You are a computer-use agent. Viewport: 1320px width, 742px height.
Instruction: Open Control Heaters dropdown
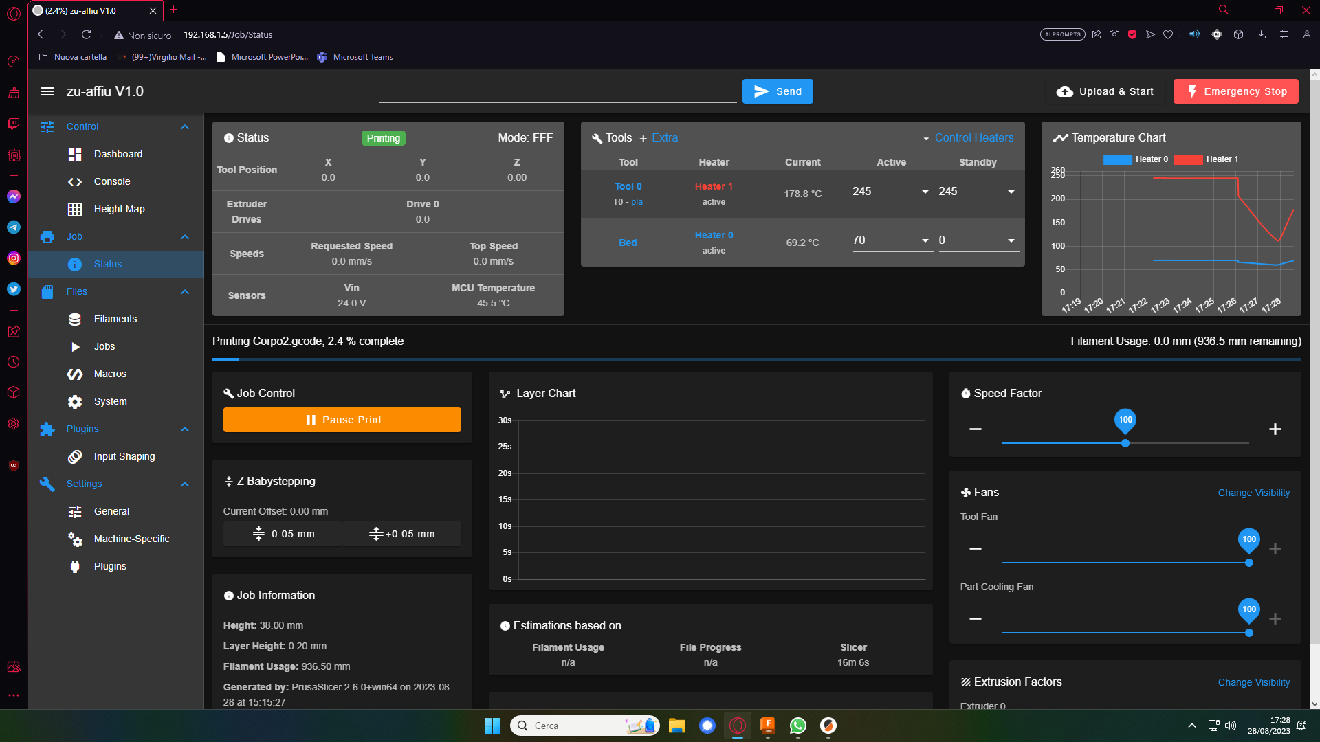[968, 138]
